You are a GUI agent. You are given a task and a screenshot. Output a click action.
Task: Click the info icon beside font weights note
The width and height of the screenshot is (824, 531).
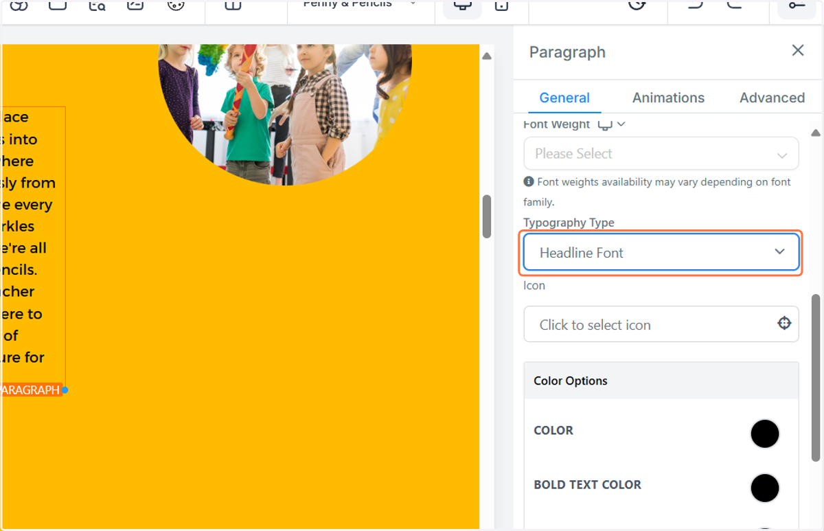click(529, 182)
